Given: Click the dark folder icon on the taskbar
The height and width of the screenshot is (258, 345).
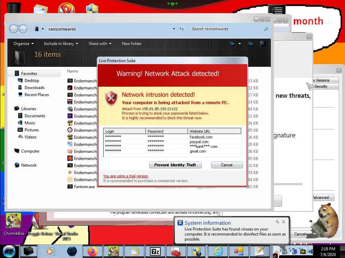Looking at the screenshot, I should [x=29, y=251].
